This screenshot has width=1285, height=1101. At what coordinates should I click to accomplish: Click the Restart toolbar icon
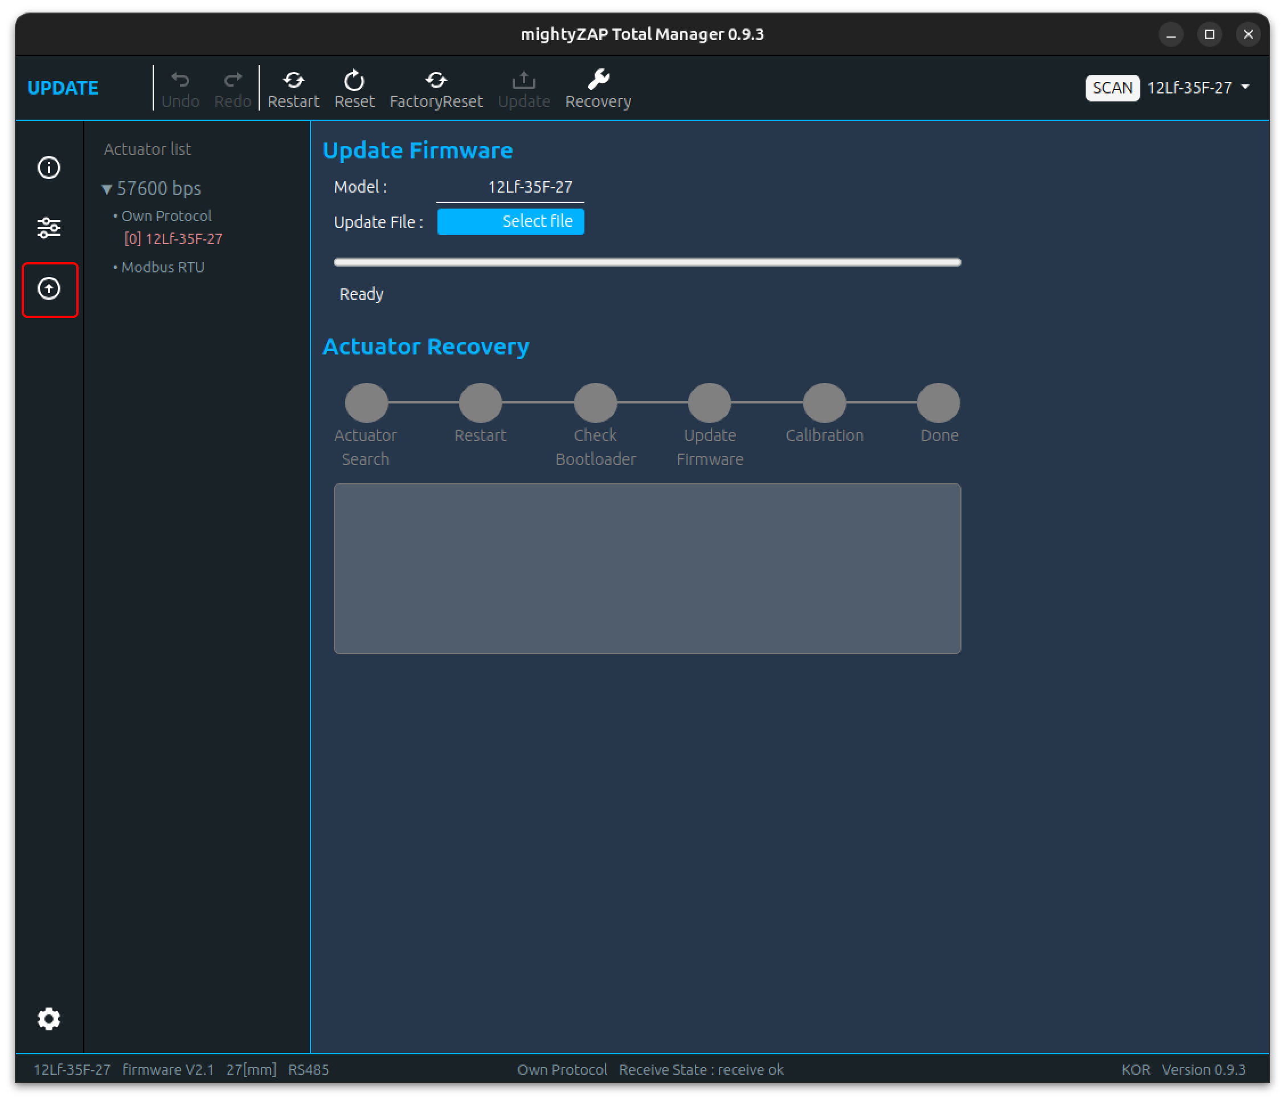coord(293,80)
